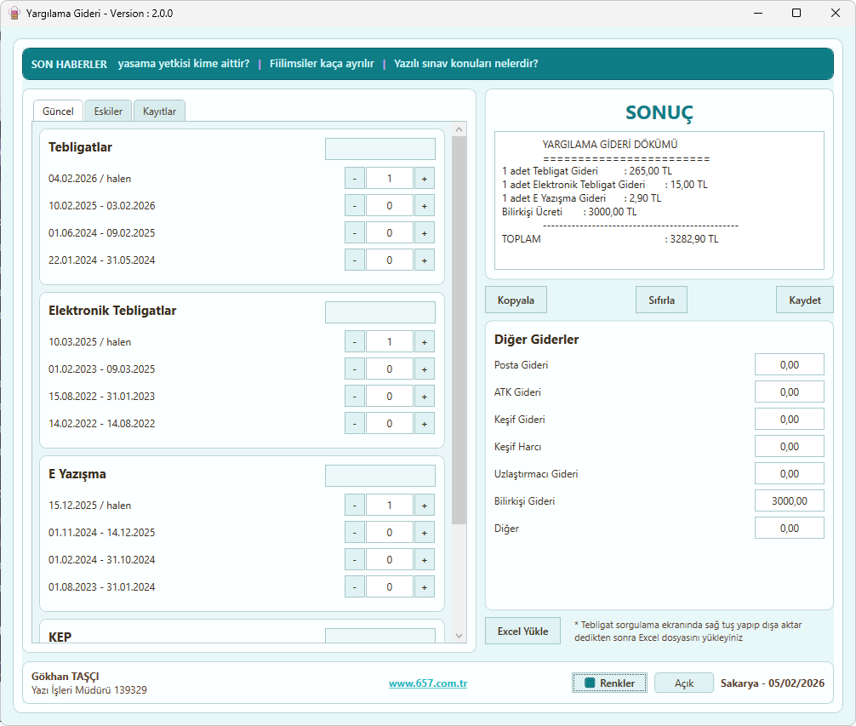Viewport: 856px width, 726px height.
Task: Click minus for 01.06.2024 - 09.02.2025 row
Action: (355, 233)
